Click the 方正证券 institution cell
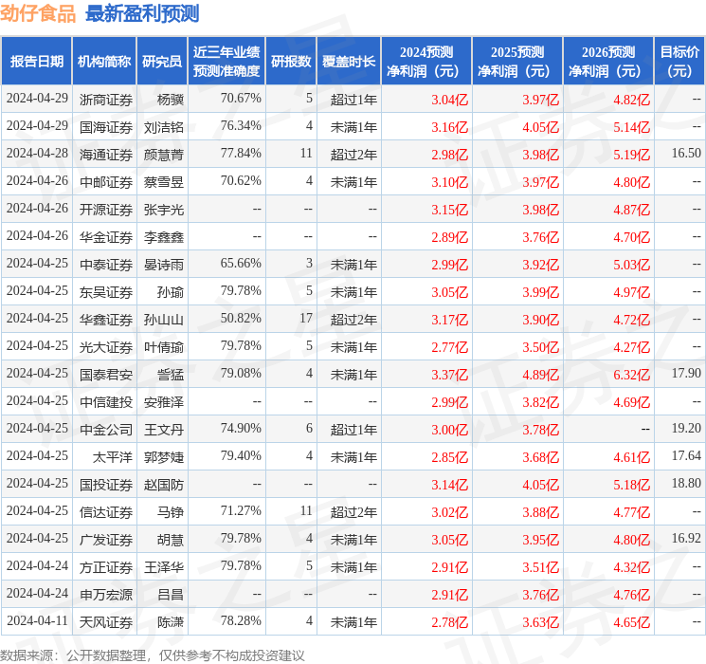Screen dimensions: 706x664 pyautogui.click(x=106, y=566)
